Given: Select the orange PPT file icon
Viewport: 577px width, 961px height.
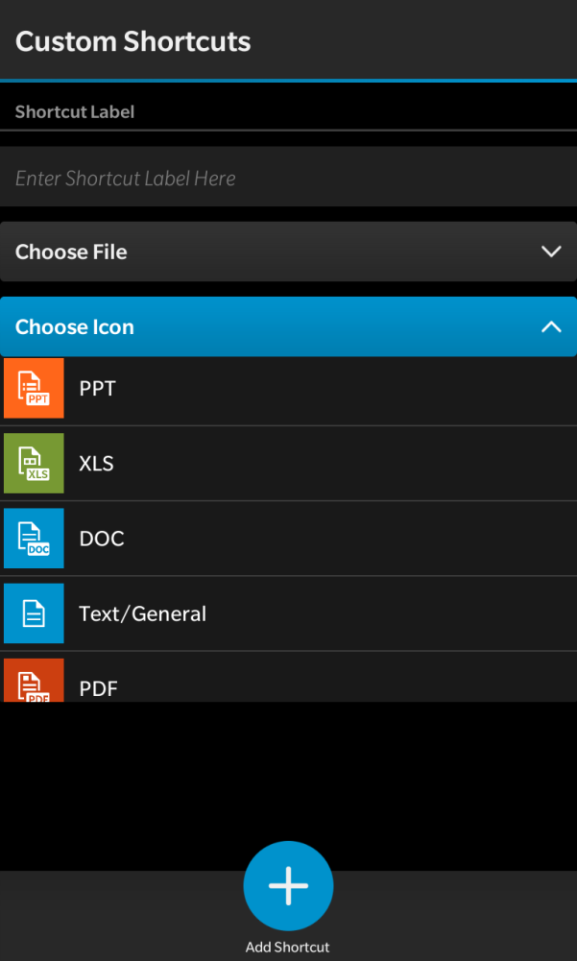Looking at the screenshot, I should (34, 388).
